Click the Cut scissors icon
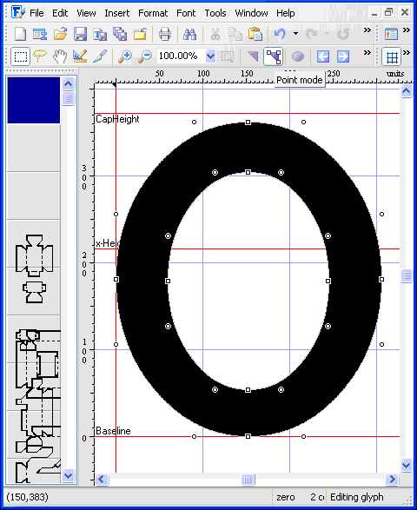The width and height of the screenshot is (417, 510). coord(215,34)
